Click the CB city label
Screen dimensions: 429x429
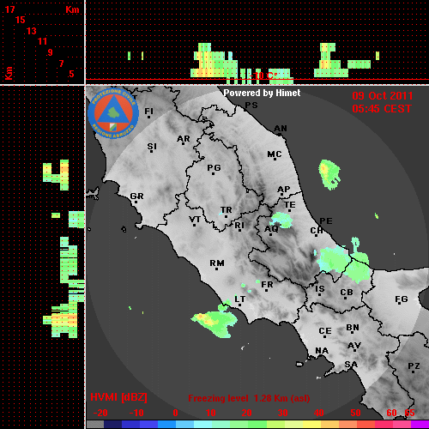pos(347,293)
